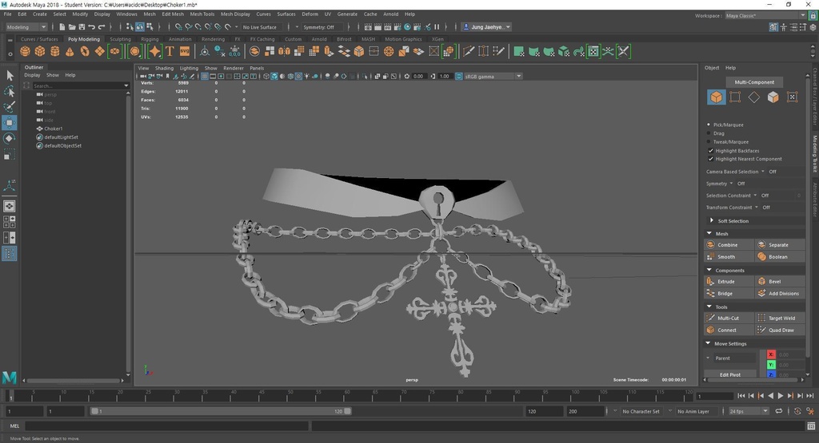
Task: Open the sRGB gamma view transform dropdown
Action: click(493, 77)
